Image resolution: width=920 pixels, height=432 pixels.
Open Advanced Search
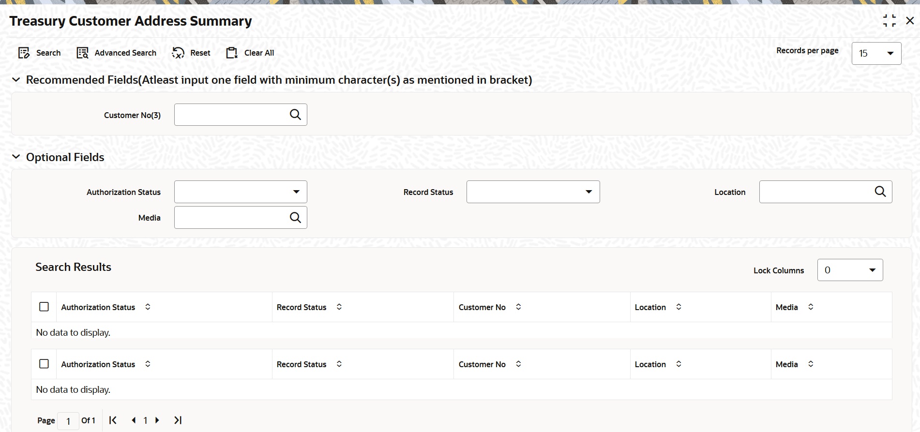[x=83, y=53]
